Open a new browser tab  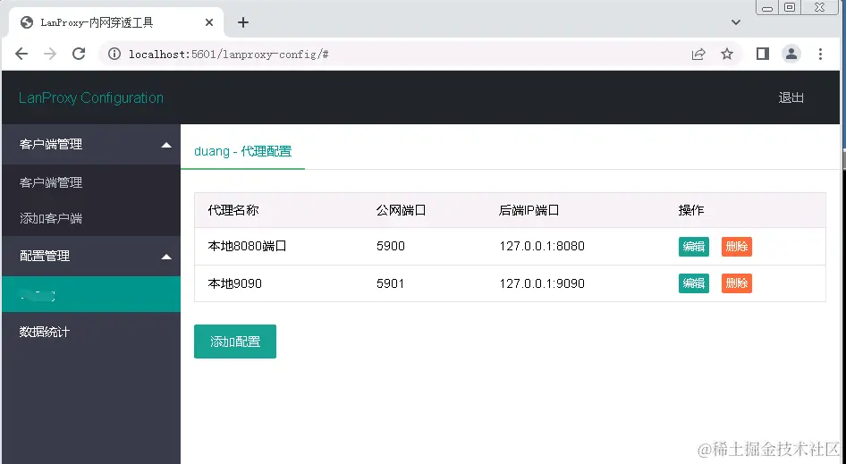pos(243,22)
